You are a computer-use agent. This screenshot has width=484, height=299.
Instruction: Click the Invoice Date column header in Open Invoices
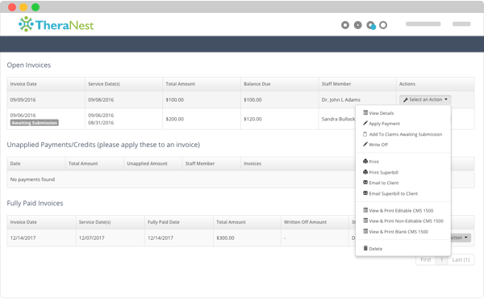(23, 84)
